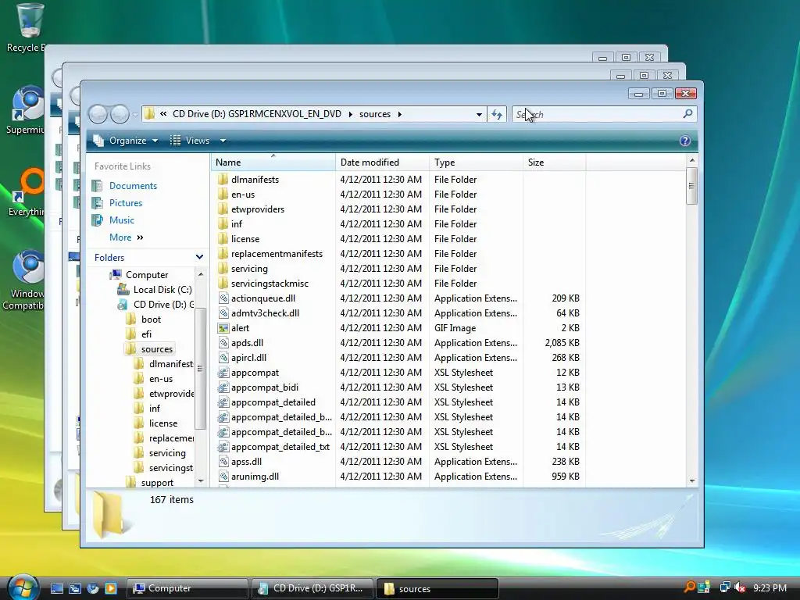Click the file list scroll down arrow
Viewport: 800px width, 600px height.
692,480
